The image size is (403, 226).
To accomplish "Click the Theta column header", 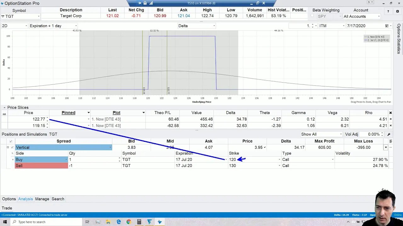I will (264, 113).
